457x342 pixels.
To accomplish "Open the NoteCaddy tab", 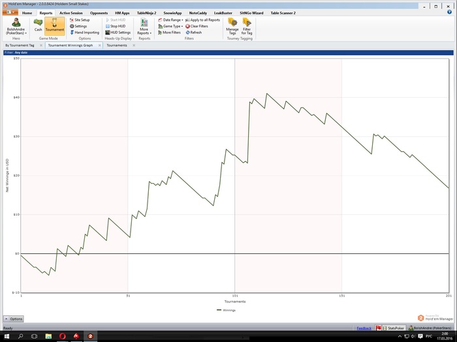I will (x=198, y=13).
